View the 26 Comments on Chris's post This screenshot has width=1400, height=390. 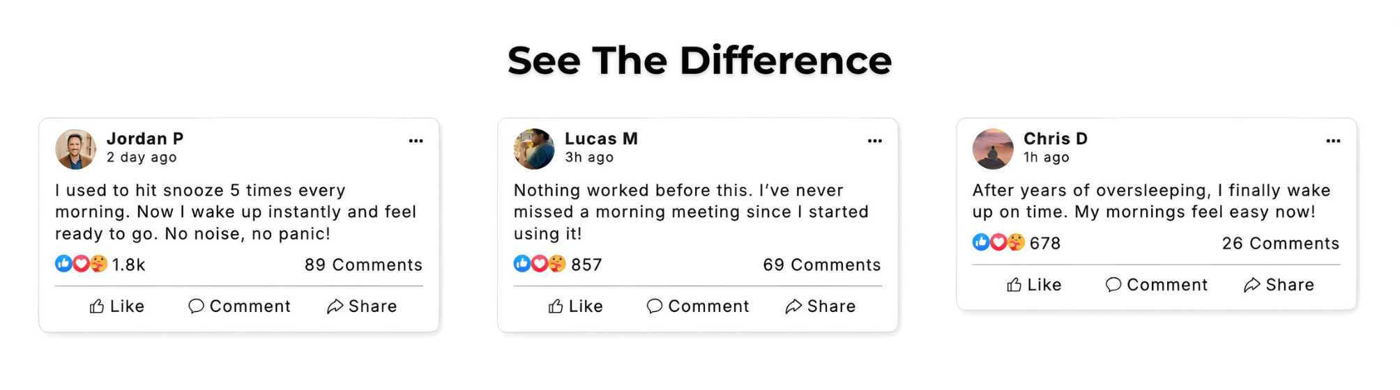click(x=1281, y=243)
